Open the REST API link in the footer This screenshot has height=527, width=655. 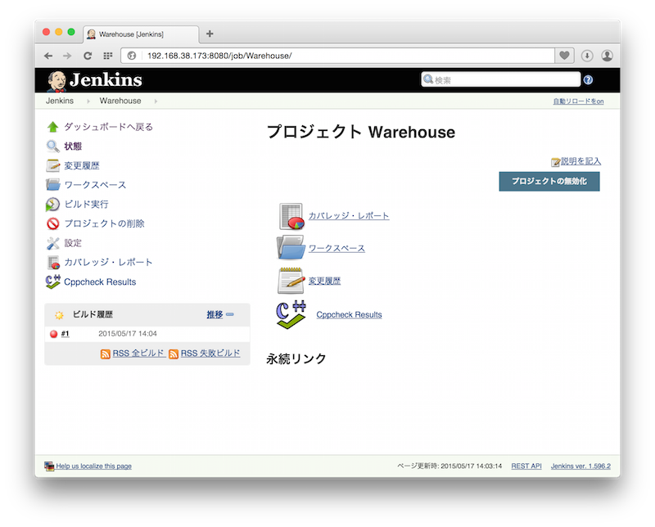(x=525, y=466)
